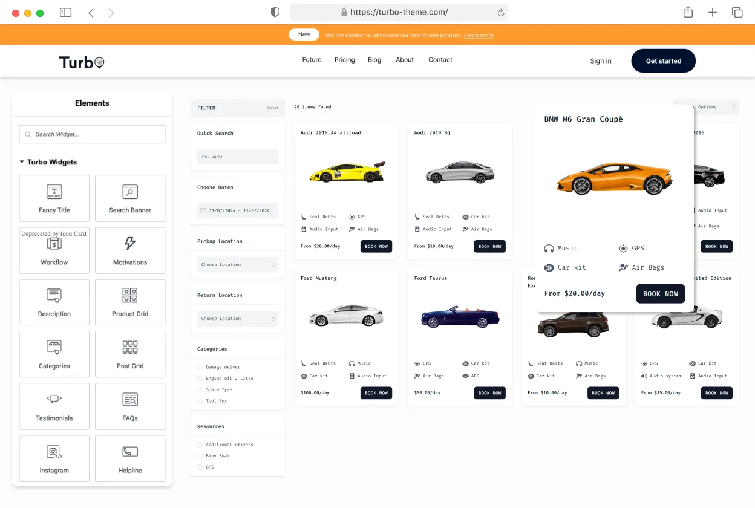
Task: Reset the filter
Action: point(273,108)
